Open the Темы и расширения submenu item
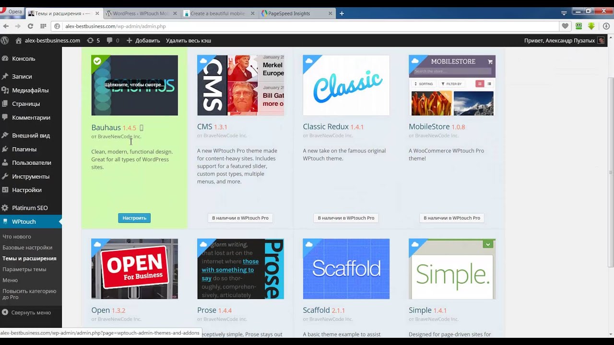Viewport: 614px width, 345px height. (29, 258)
